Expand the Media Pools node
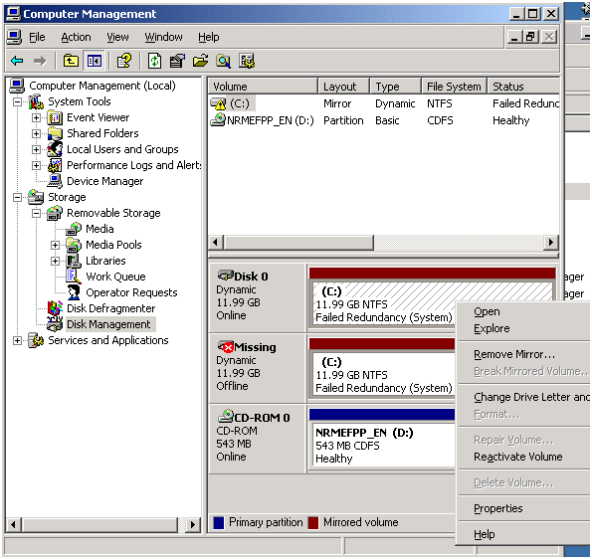 [x=55, y=245]
